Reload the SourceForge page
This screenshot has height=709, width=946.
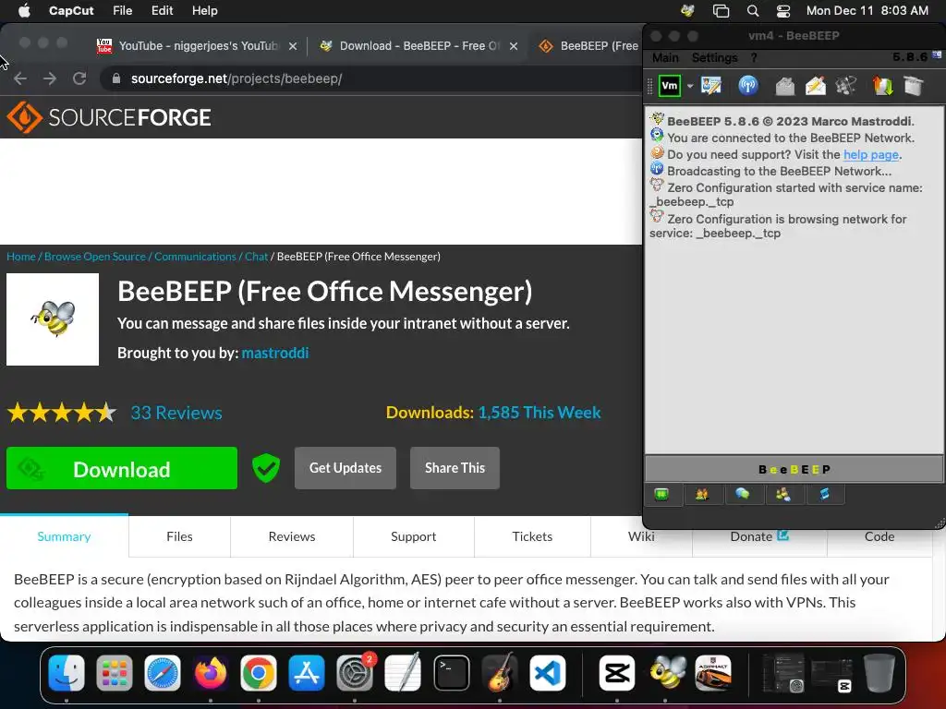(79, 78)
